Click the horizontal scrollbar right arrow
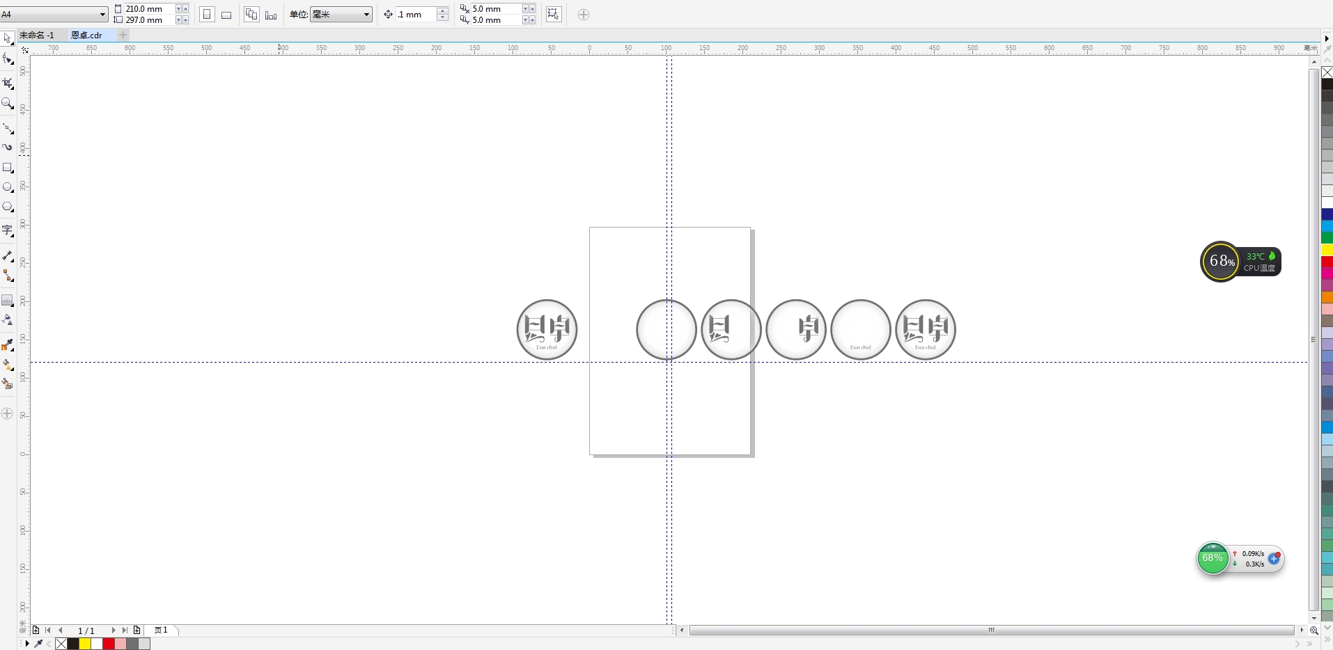 click(1302, 630)
